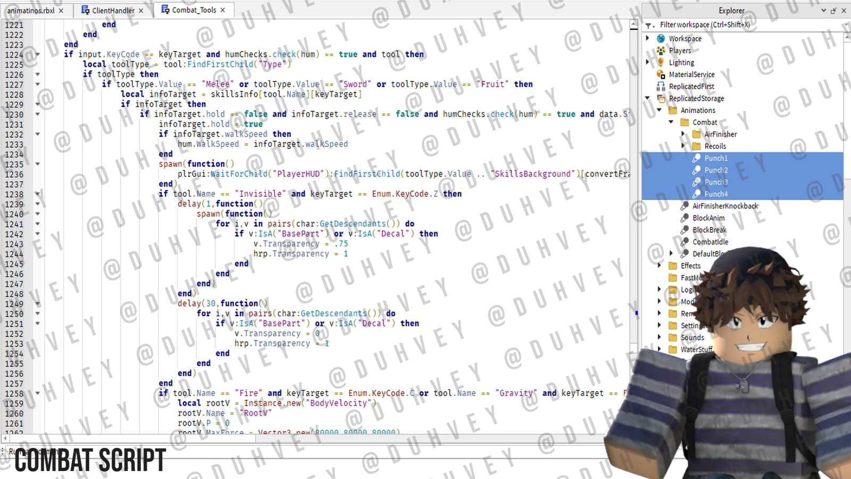This screenshot has width=851, height=479.
Task: Fold the code block at line 1249
Action: [38, 304]
